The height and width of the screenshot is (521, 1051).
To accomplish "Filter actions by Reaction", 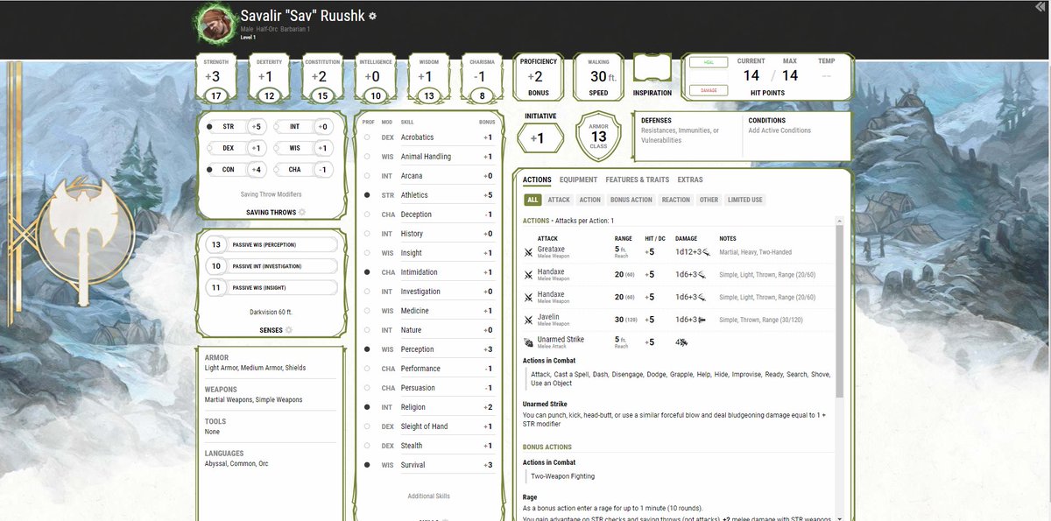I will pyautogui.click(x=675, y=200).
